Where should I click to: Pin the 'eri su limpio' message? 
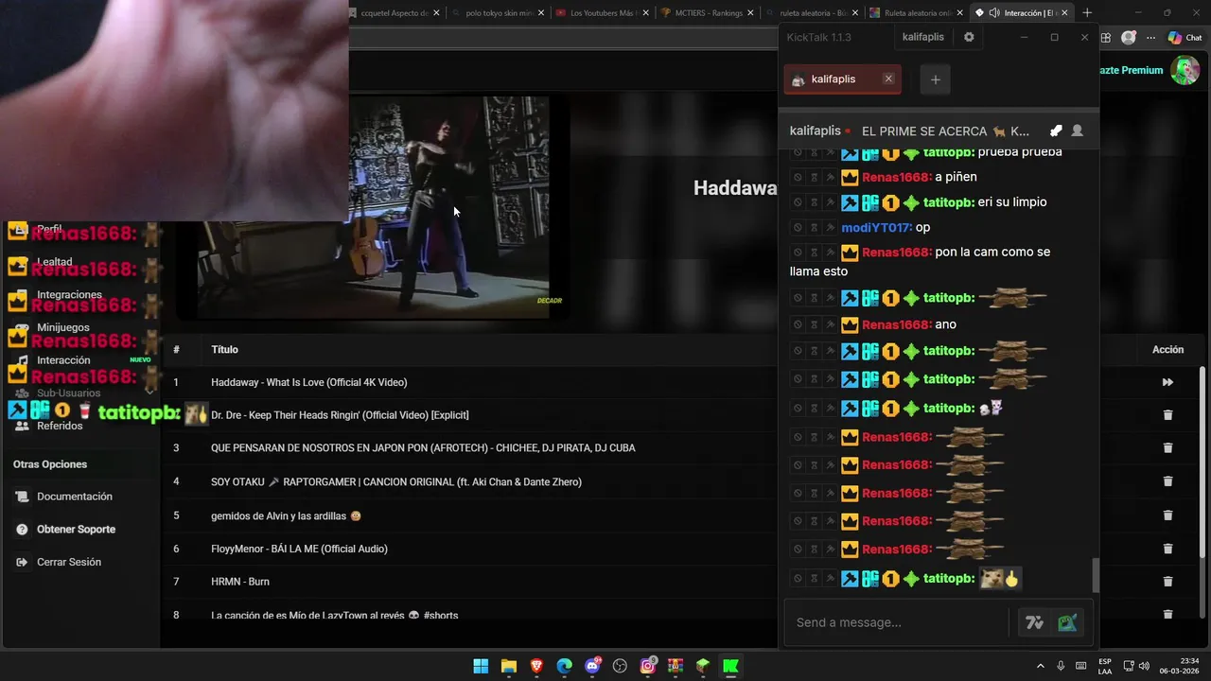(830, 202)
